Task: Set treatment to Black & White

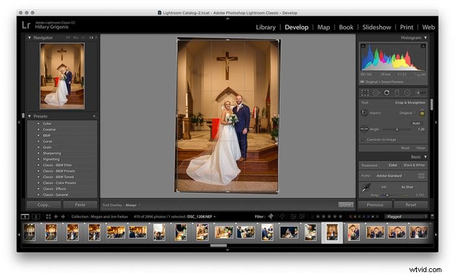Action: (415, 165)
